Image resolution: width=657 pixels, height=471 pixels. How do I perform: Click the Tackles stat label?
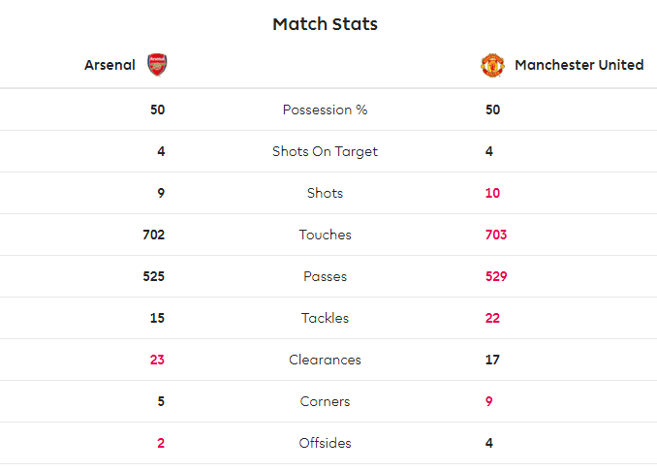[x=326, y=318]
